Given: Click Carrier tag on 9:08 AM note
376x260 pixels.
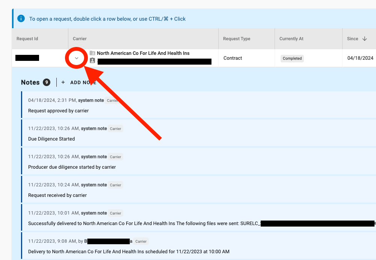Looking at the screenshot, I should (x=141, y=241).
